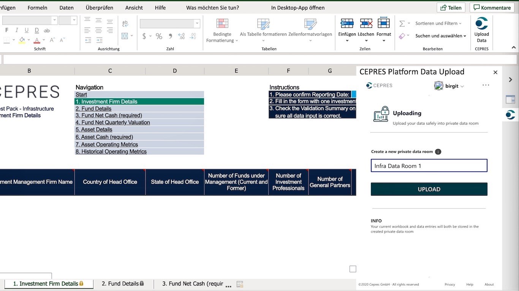Decrease the font size
This screenshot has width=519, height=291.
62,40
